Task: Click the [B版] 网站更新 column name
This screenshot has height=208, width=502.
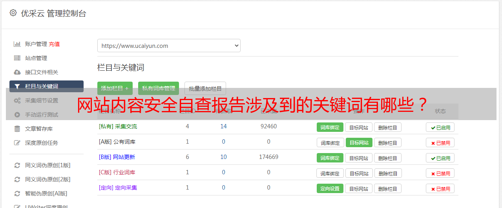Action: click(x=117, y=157)
